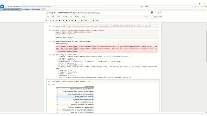Click the Run button in toolbar
This screenshot has height=116, width=207.
pyautogui.click(x=71, y=20)
